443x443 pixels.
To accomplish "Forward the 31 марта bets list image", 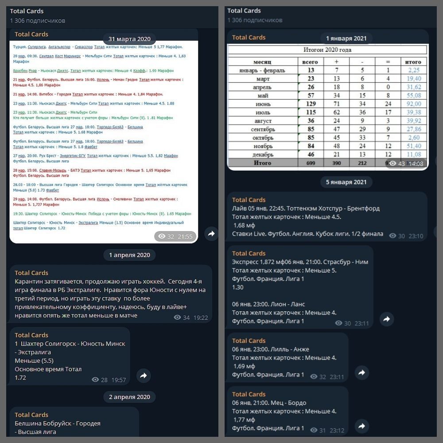I will click(211, 233).
